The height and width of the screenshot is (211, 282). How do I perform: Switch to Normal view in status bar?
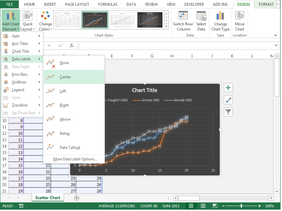(191, 206)
